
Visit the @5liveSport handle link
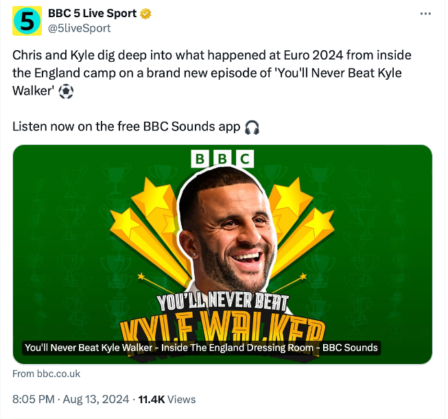pyautogui.click(x=79, y=28)
